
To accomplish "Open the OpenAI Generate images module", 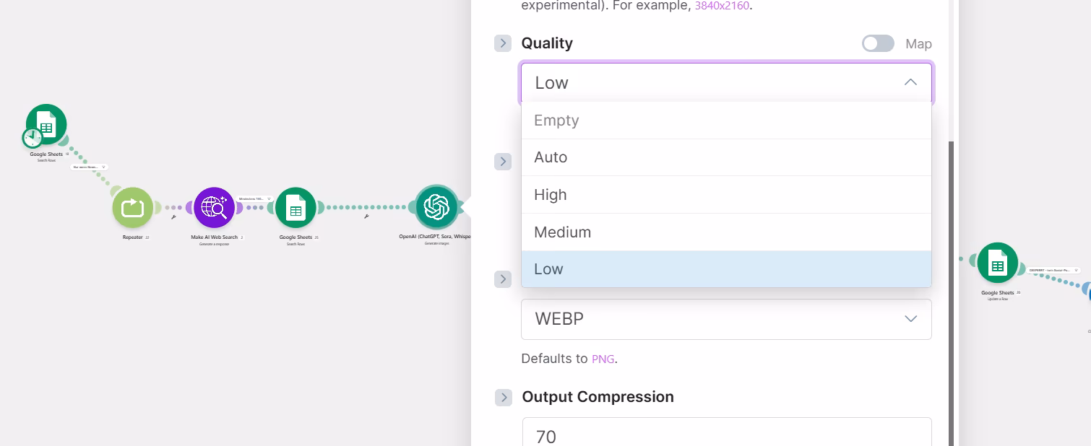I will tap(436, 208).
